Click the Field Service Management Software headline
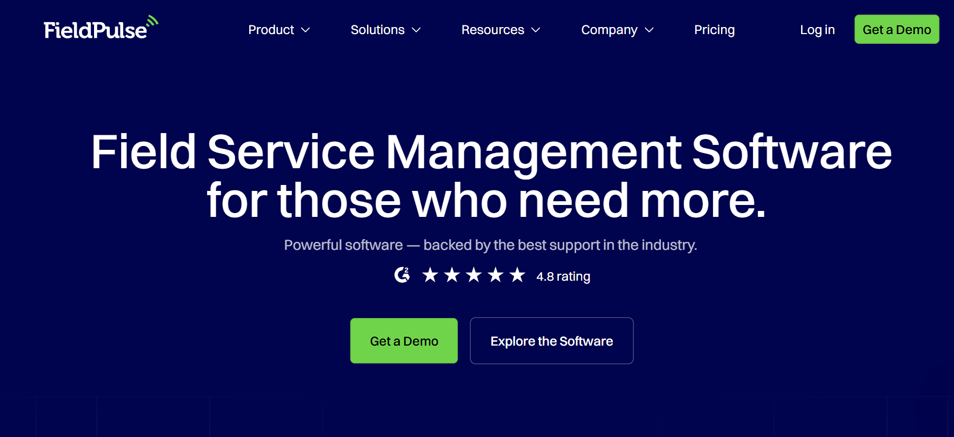The height and width of the screenshot is (437, 954). point(491,176)
